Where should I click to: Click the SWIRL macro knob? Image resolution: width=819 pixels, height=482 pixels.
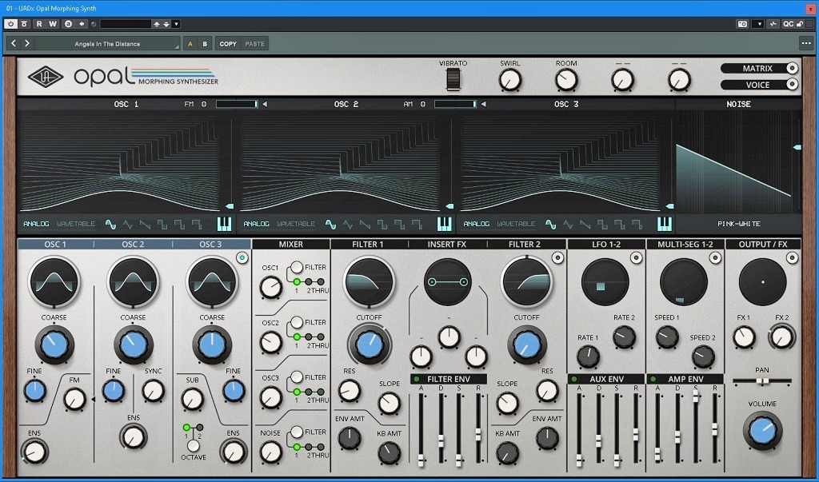coord(509,81)
